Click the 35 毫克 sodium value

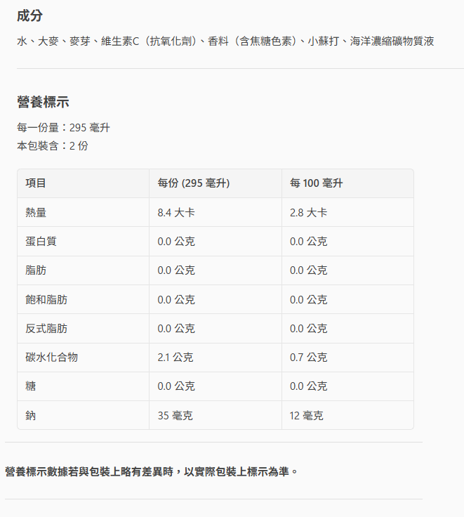click(x=175, y=415)
